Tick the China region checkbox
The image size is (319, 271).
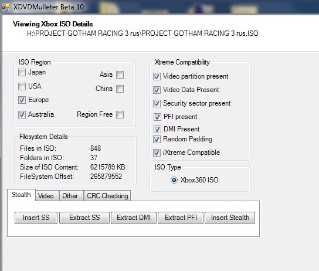pyautogui.click(x=120, y=89)
